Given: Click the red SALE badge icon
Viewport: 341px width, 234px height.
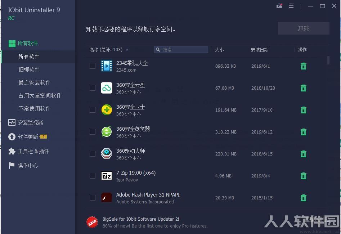Looking at the screenshot, I should [92, 222].
